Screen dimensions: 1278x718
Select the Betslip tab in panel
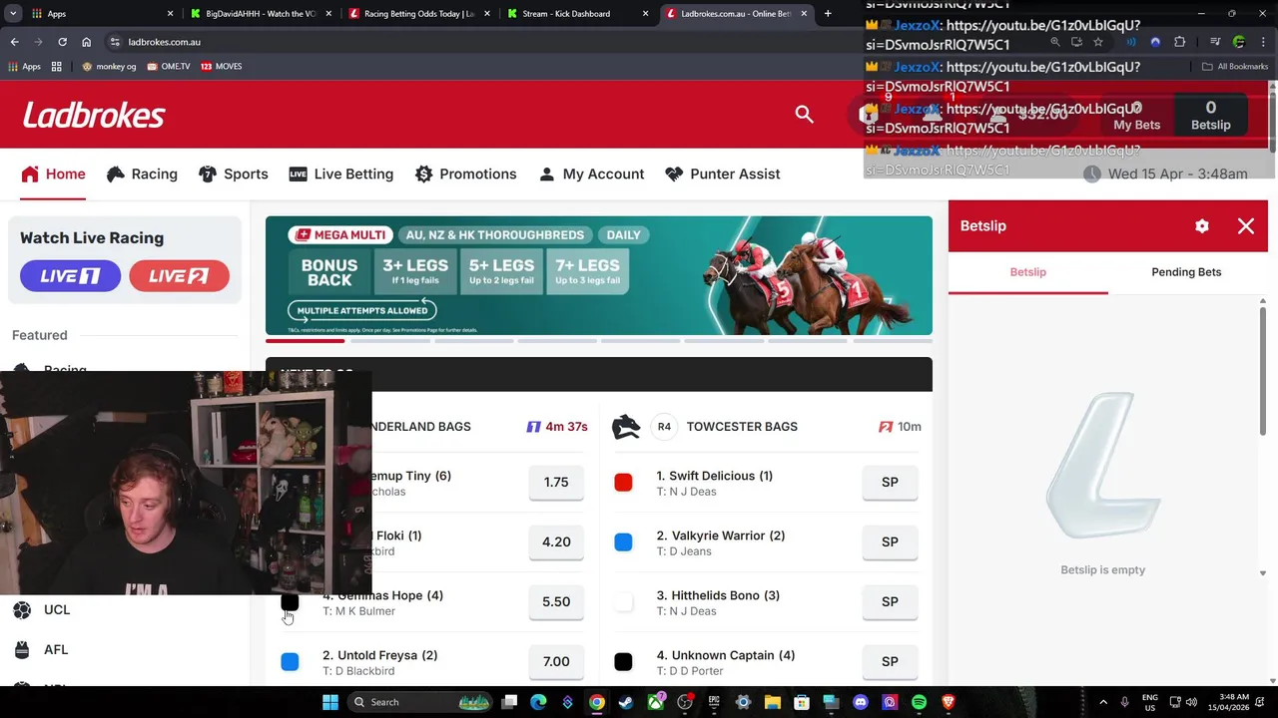pos(1027,272)
